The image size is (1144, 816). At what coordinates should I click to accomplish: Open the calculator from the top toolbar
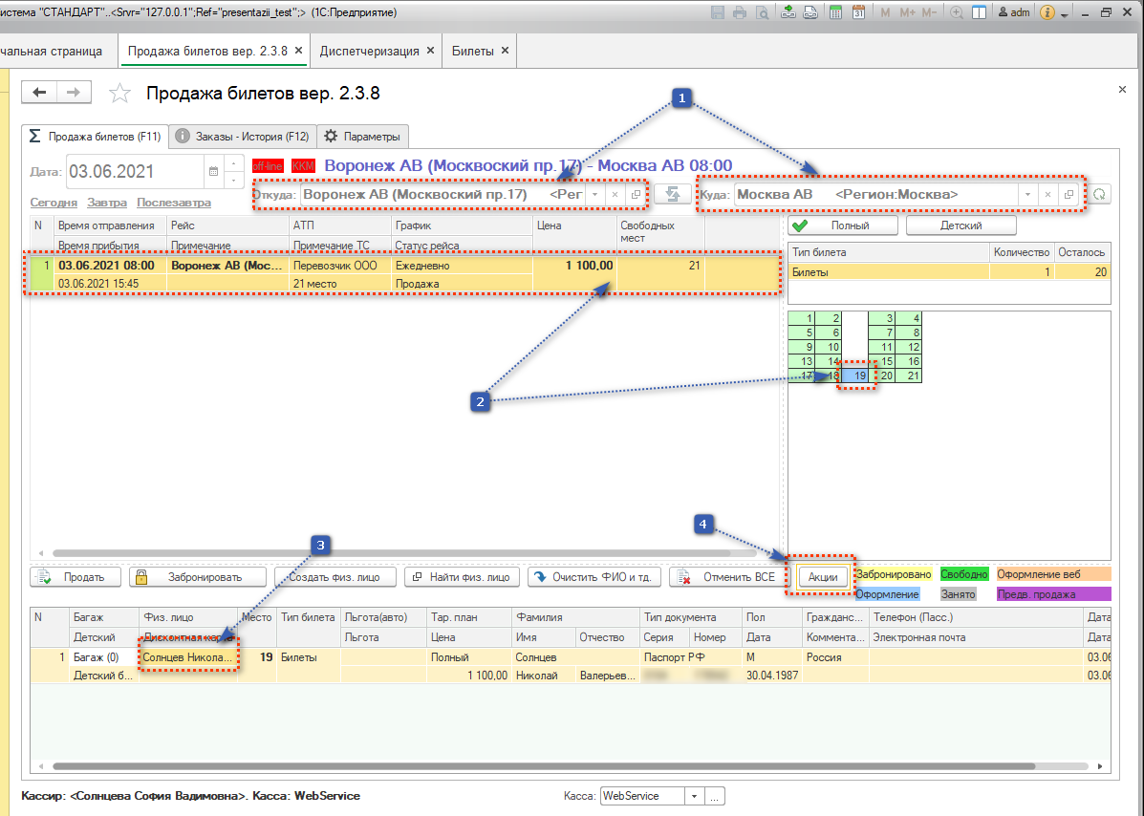click(x=835, y=12)
